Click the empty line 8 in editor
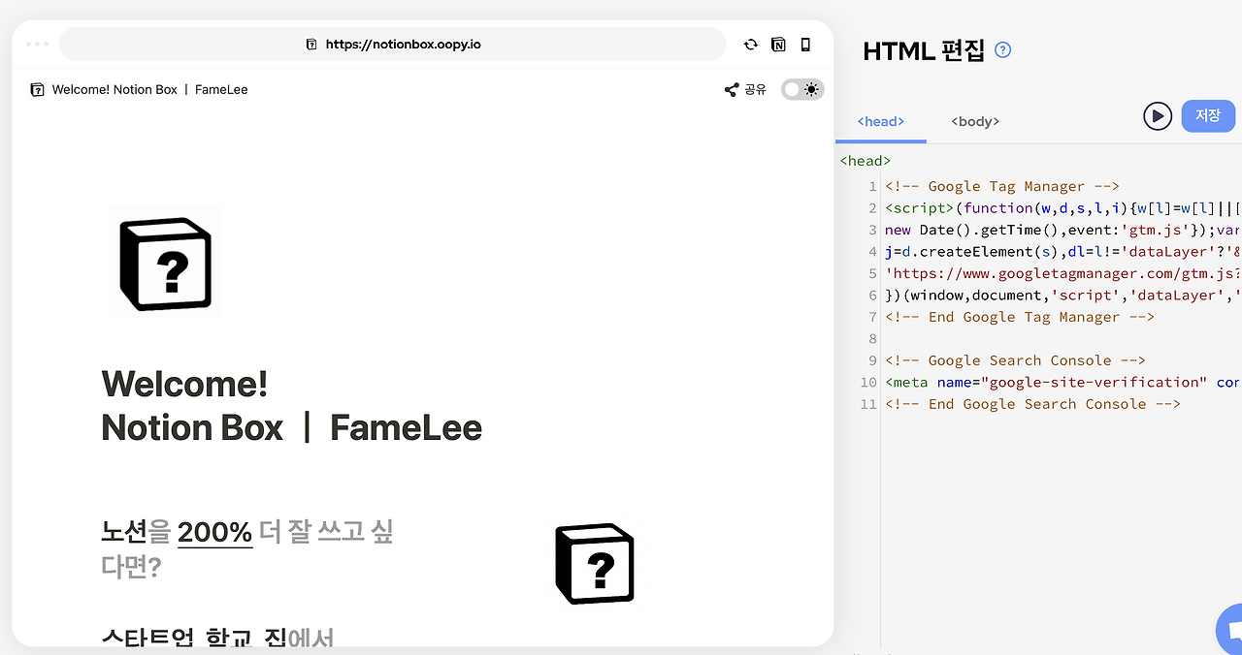 (1063, 338)
